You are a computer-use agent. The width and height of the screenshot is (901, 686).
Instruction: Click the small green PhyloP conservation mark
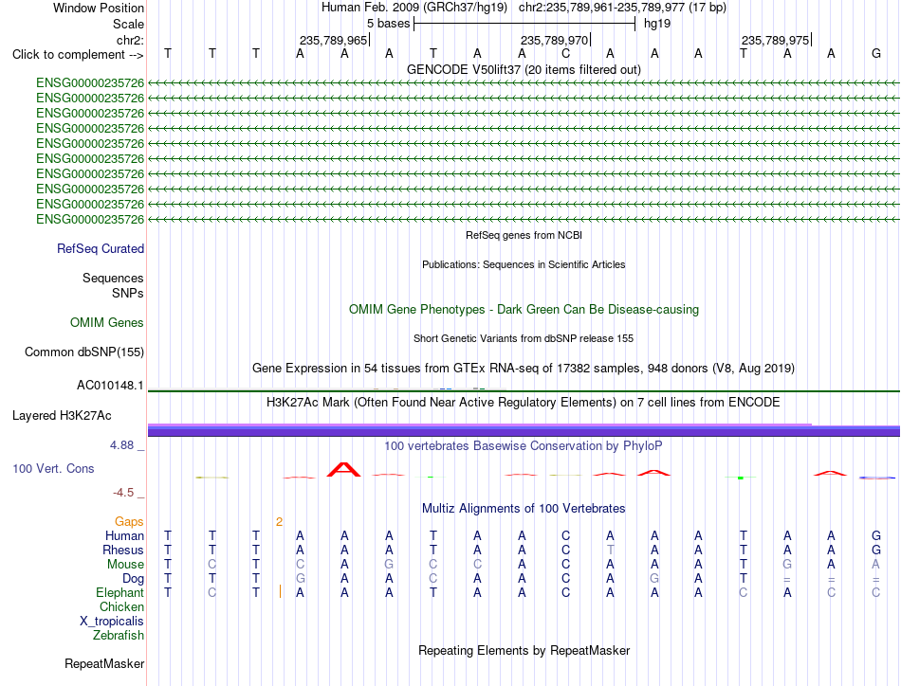pos(741,478)
